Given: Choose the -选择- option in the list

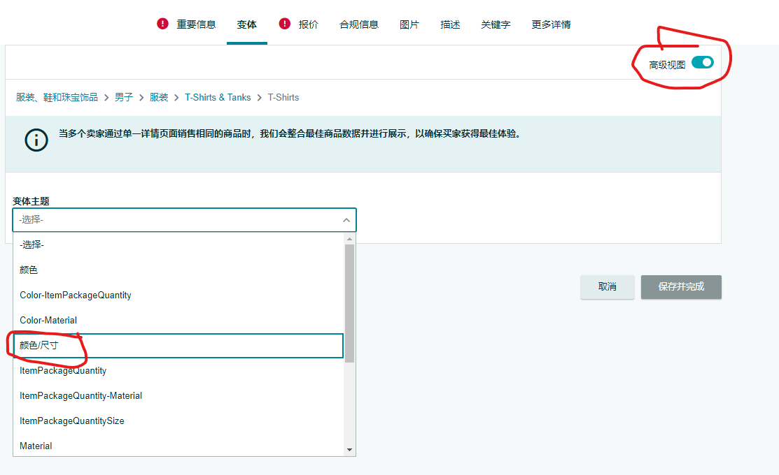Looking at the screenshot, I should point(178,244).
